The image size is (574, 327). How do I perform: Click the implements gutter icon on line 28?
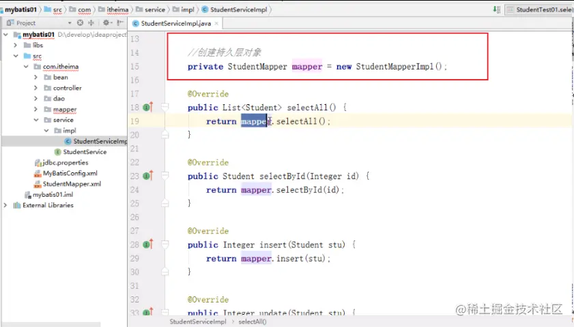click(x=148, y=244)
